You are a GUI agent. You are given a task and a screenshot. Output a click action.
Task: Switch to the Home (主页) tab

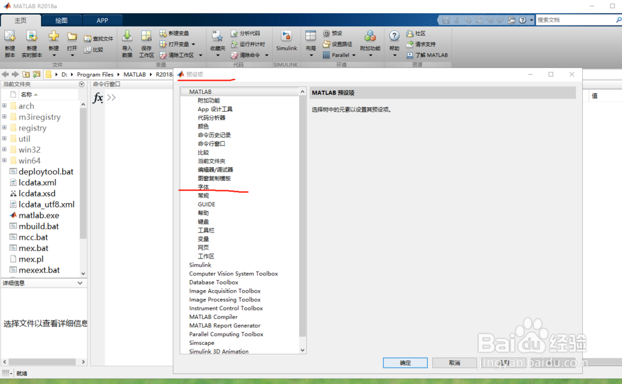click(21, 21)
